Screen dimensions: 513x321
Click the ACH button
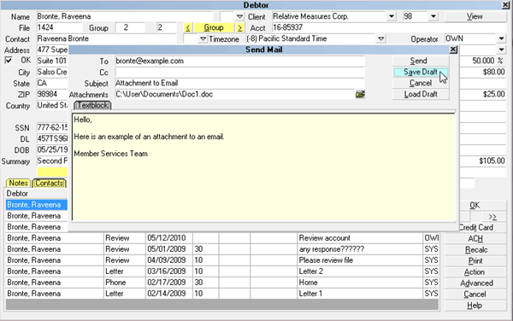[x=475, y=239]
